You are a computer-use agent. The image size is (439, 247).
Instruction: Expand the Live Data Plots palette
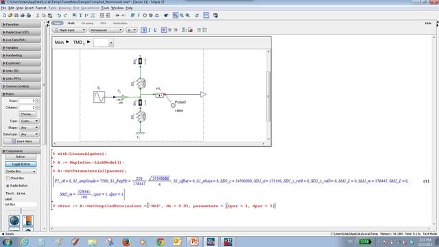[21, 40]
